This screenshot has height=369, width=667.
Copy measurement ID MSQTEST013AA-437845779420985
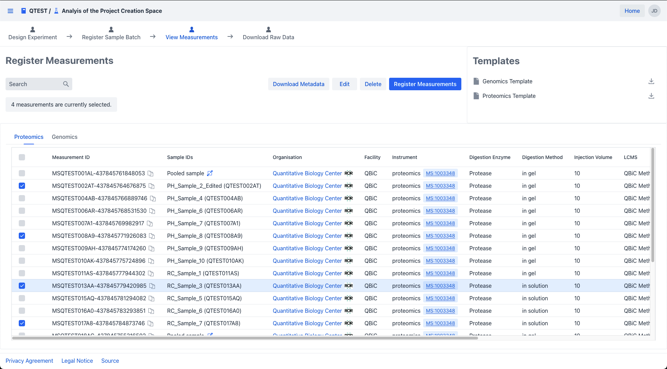coord(152,286)
